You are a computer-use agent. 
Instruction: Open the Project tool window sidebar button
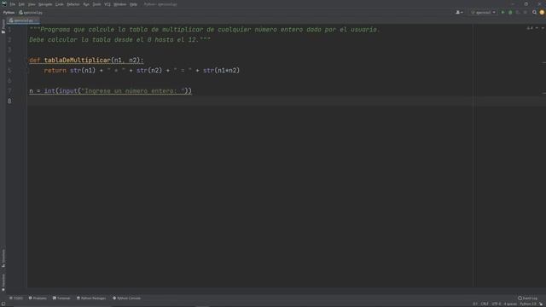pos(3,26)
